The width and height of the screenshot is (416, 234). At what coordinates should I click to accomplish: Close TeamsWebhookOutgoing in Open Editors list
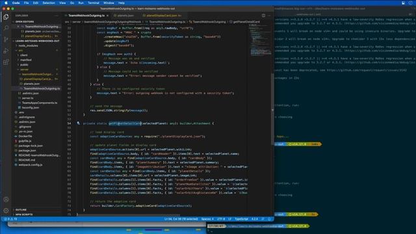[x=18, y=27]
